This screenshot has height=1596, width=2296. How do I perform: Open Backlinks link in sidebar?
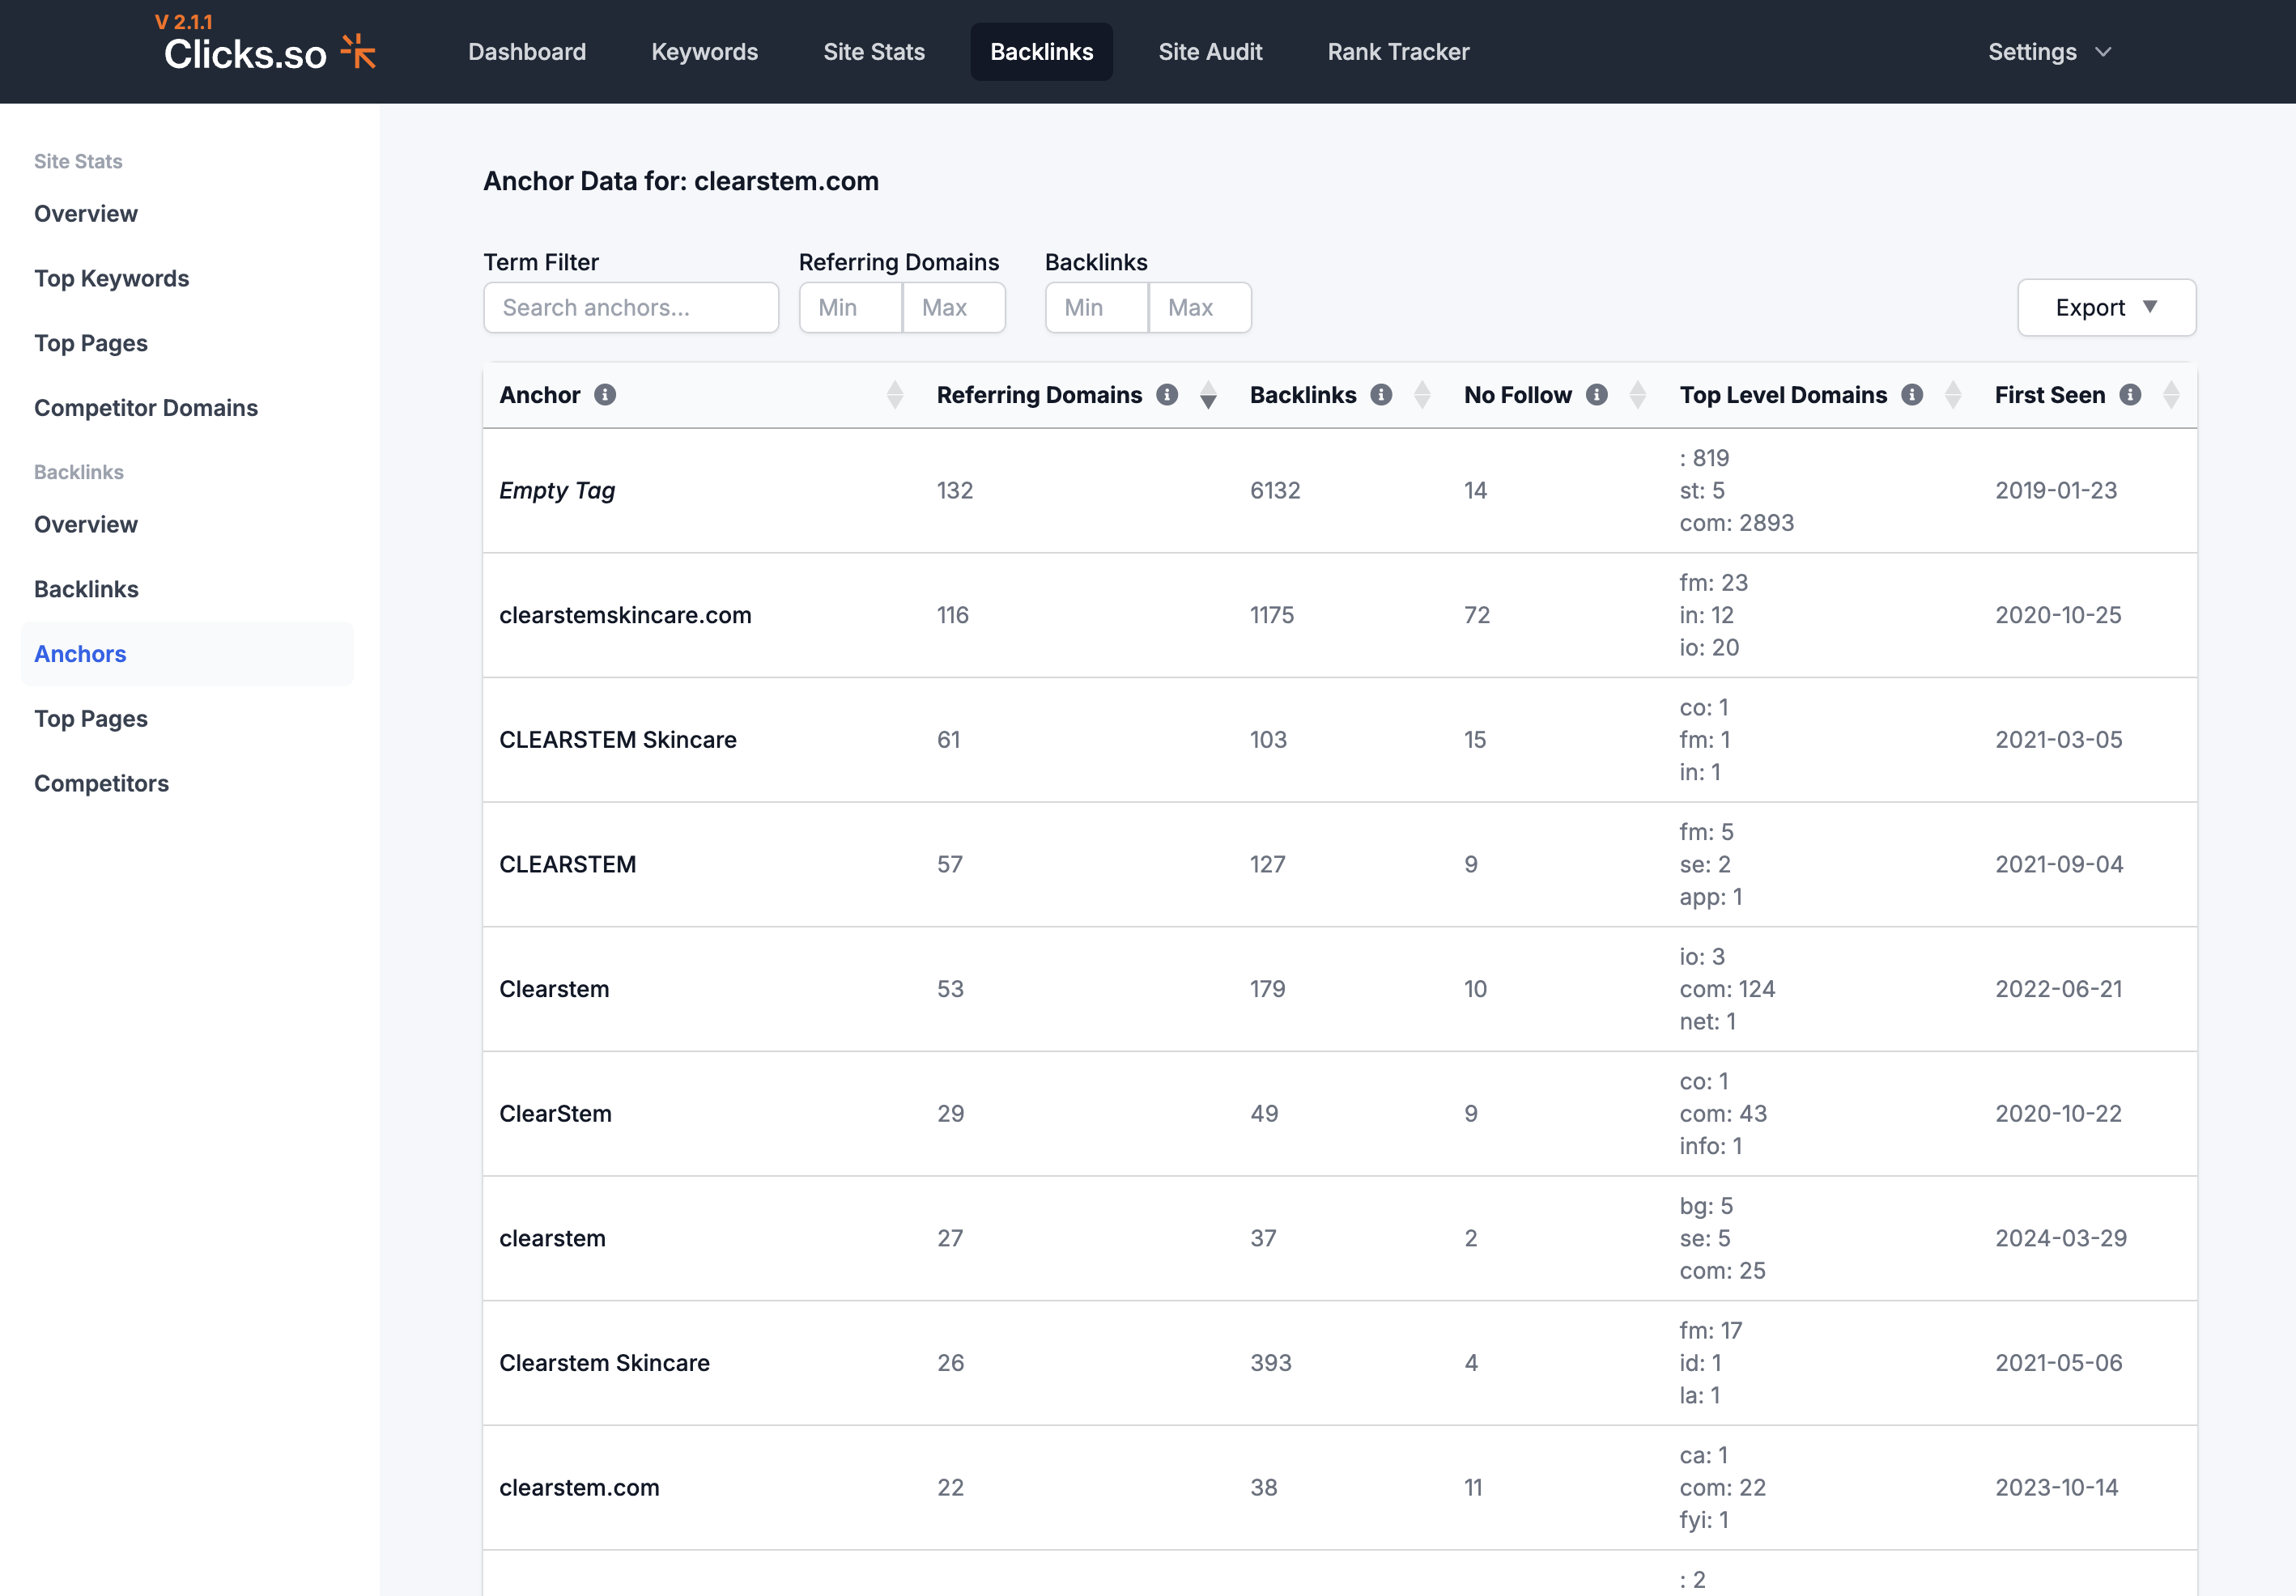click(86, 590)
